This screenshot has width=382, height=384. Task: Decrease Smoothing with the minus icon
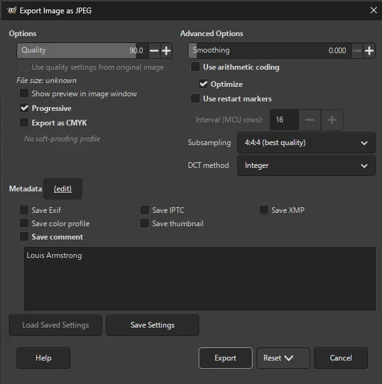point(357,51)
